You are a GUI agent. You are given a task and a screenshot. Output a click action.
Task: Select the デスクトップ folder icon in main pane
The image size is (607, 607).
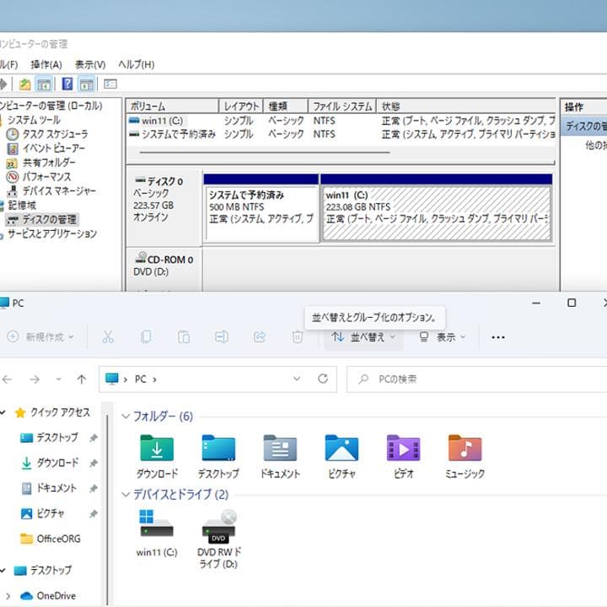click(x=218, y=456)
